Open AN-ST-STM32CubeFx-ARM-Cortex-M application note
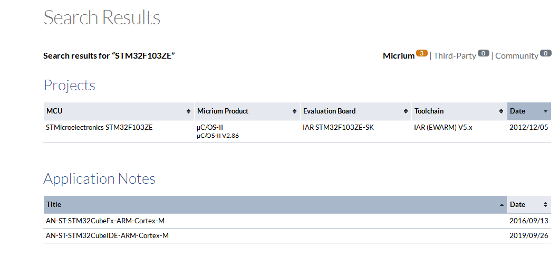Image resolution: width=559 pixels, height=265 pixels. click(x=105, y=221)
